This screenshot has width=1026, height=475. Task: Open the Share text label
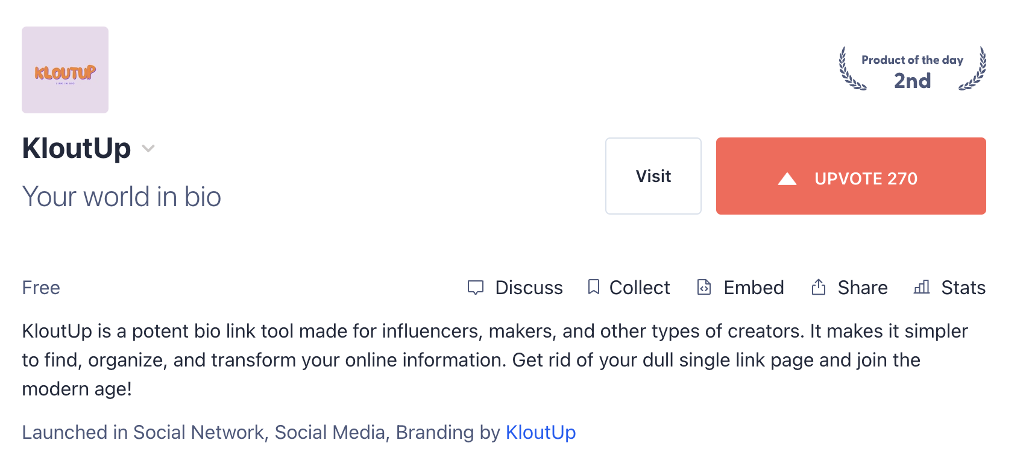(863, 288)
